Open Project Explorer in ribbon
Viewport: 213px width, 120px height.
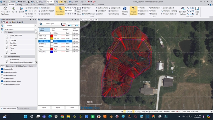click(x=133, y=11)
